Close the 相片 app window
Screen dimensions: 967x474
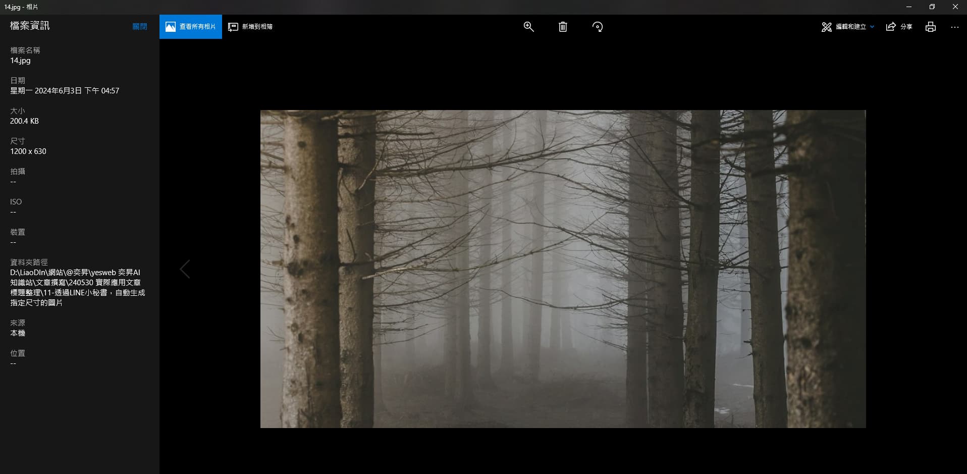(x=955, y=7)
